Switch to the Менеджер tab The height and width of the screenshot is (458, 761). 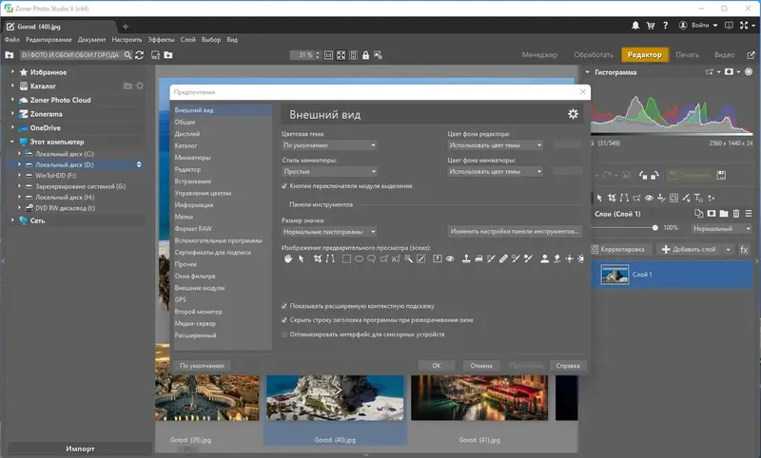click(539, 55)
